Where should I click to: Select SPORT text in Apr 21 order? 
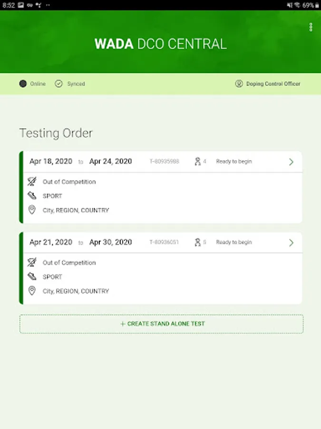(52, 277)
